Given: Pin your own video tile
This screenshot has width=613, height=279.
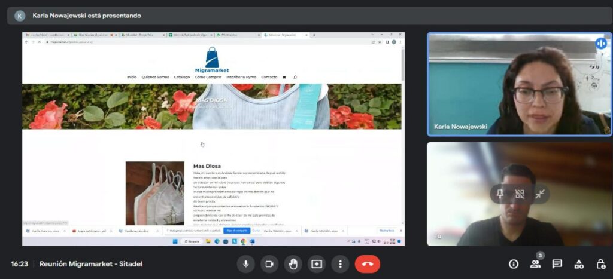Looking at the screenshot, I should 499,194.
